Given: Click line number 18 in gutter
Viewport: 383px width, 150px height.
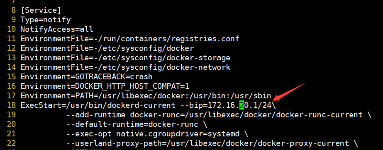Looking at the screenshot, I should click(12, 105).
